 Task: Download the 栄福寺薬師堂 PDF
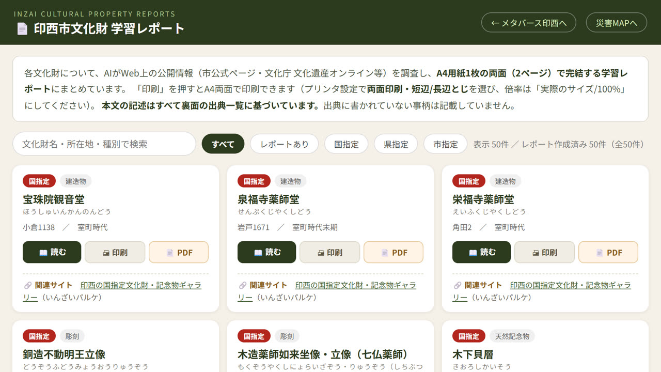pos(608,252)
